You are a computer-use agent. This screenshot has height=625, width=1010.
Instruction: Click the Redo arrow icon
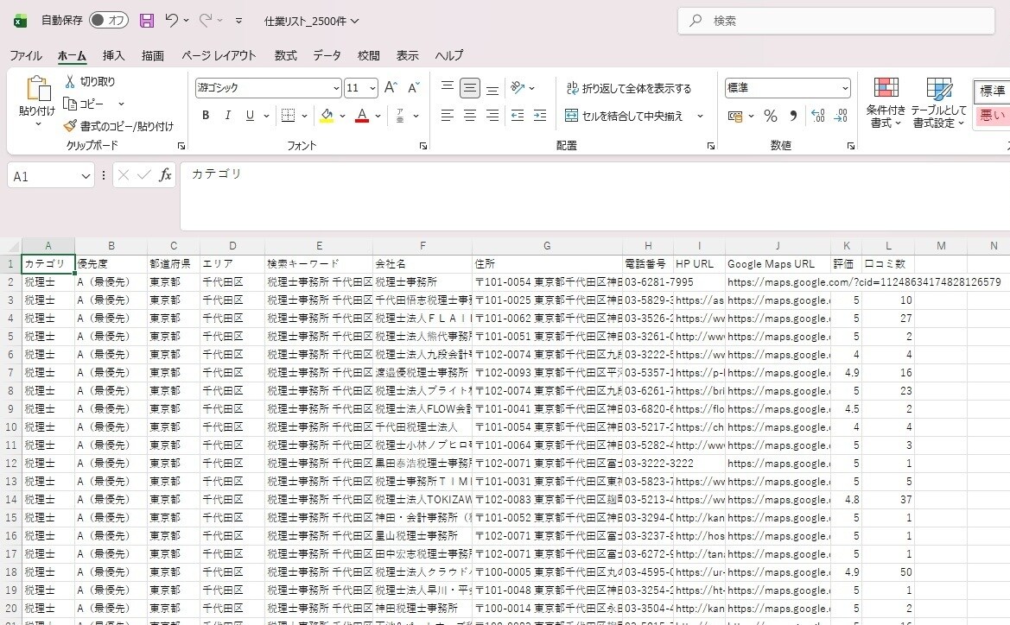click(206, 20)
